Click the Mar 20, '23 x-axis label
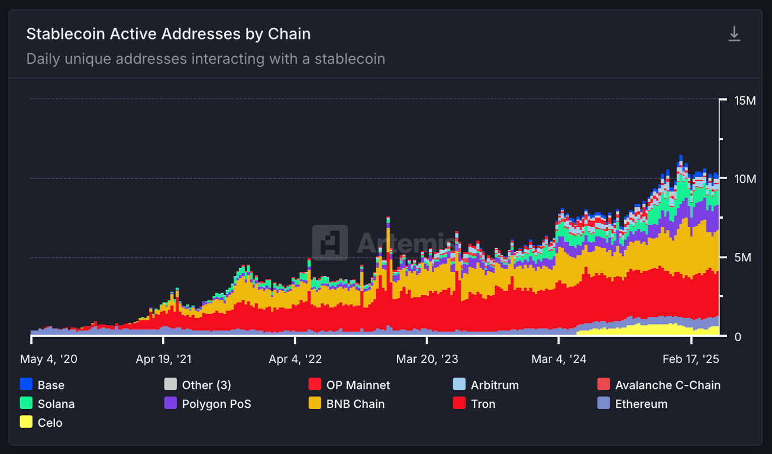Image resolution: width=772 pixels, height=454 pixels. (x=427, y=359)
